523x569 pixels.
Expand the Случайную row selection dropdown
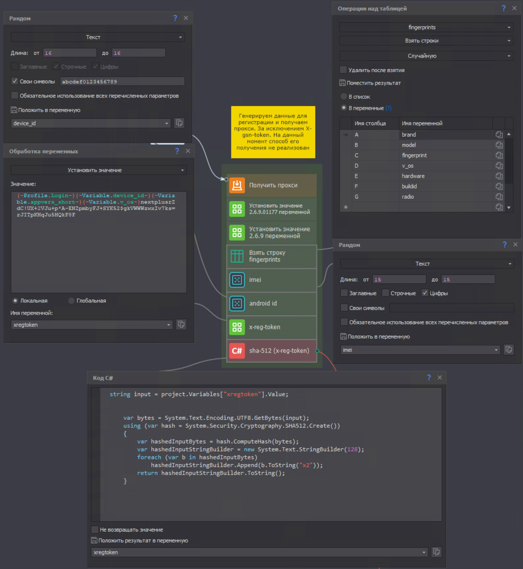pos(426,56)
